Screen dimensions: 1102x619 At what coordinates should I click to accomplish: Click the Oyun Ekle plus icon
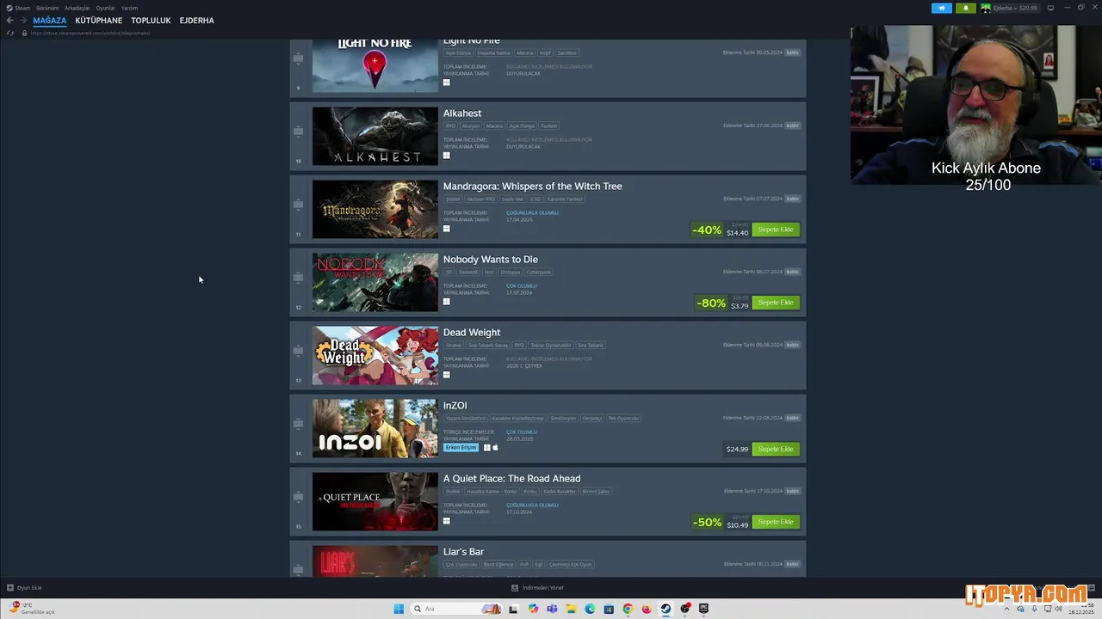tap(10, 588)
